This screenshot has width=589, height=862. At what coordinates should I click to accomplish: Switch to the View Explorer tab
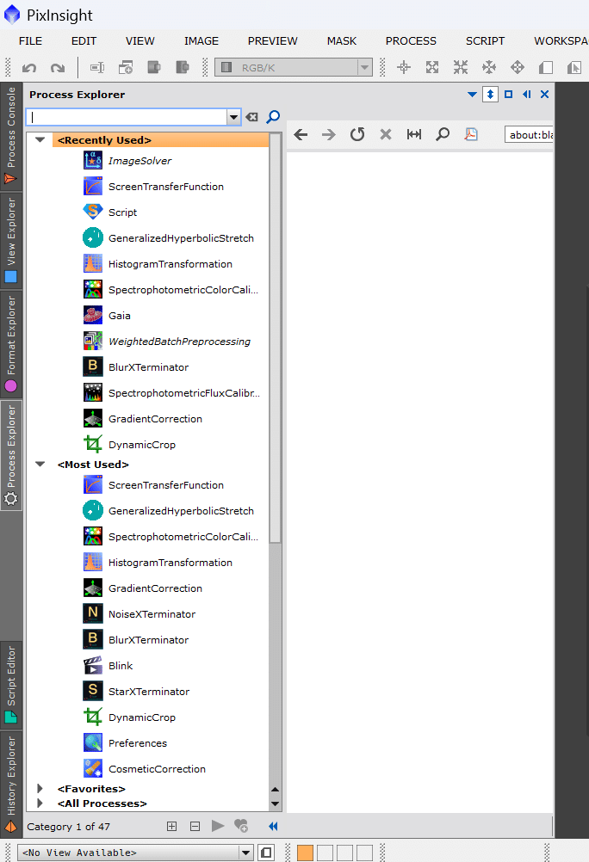(x=11, y=240)
